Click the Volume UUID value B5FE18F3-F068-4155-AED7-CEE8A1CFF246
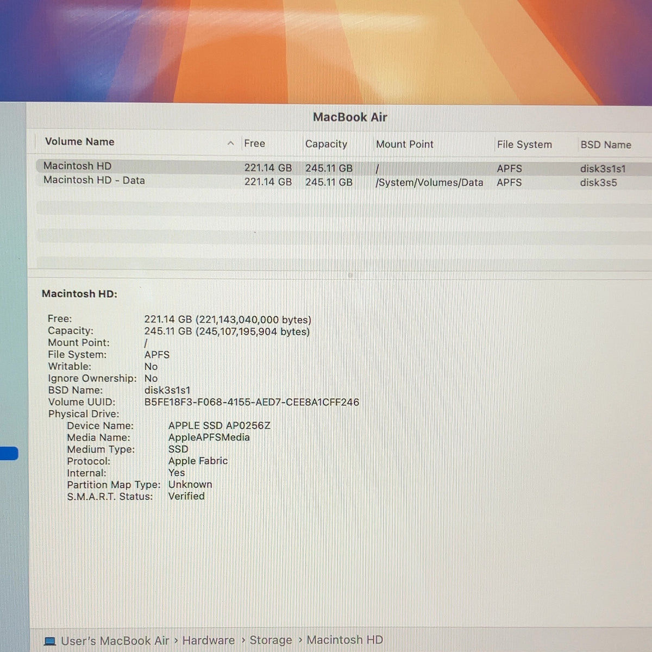 [x=252, y=402]
